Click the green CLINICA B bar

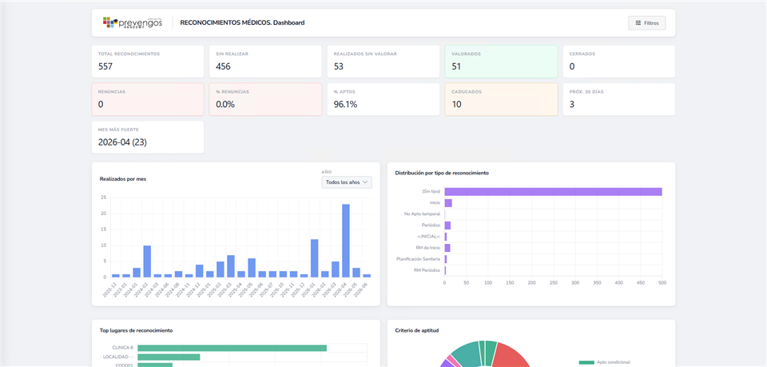point(232,348)
